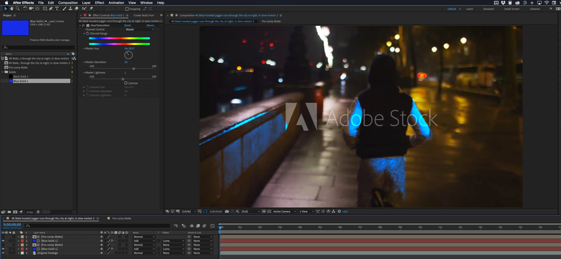
Task: Select the Rotation tool
Action: pos(25,9)
